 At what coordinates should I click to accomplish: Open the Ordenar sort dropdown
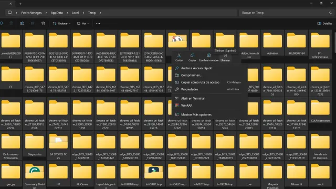pos(61,24)
